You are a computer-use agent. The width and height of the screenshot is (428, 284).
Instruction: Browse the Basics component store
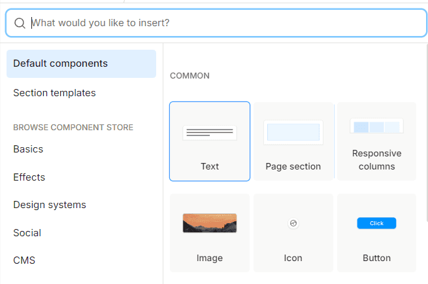81,149
